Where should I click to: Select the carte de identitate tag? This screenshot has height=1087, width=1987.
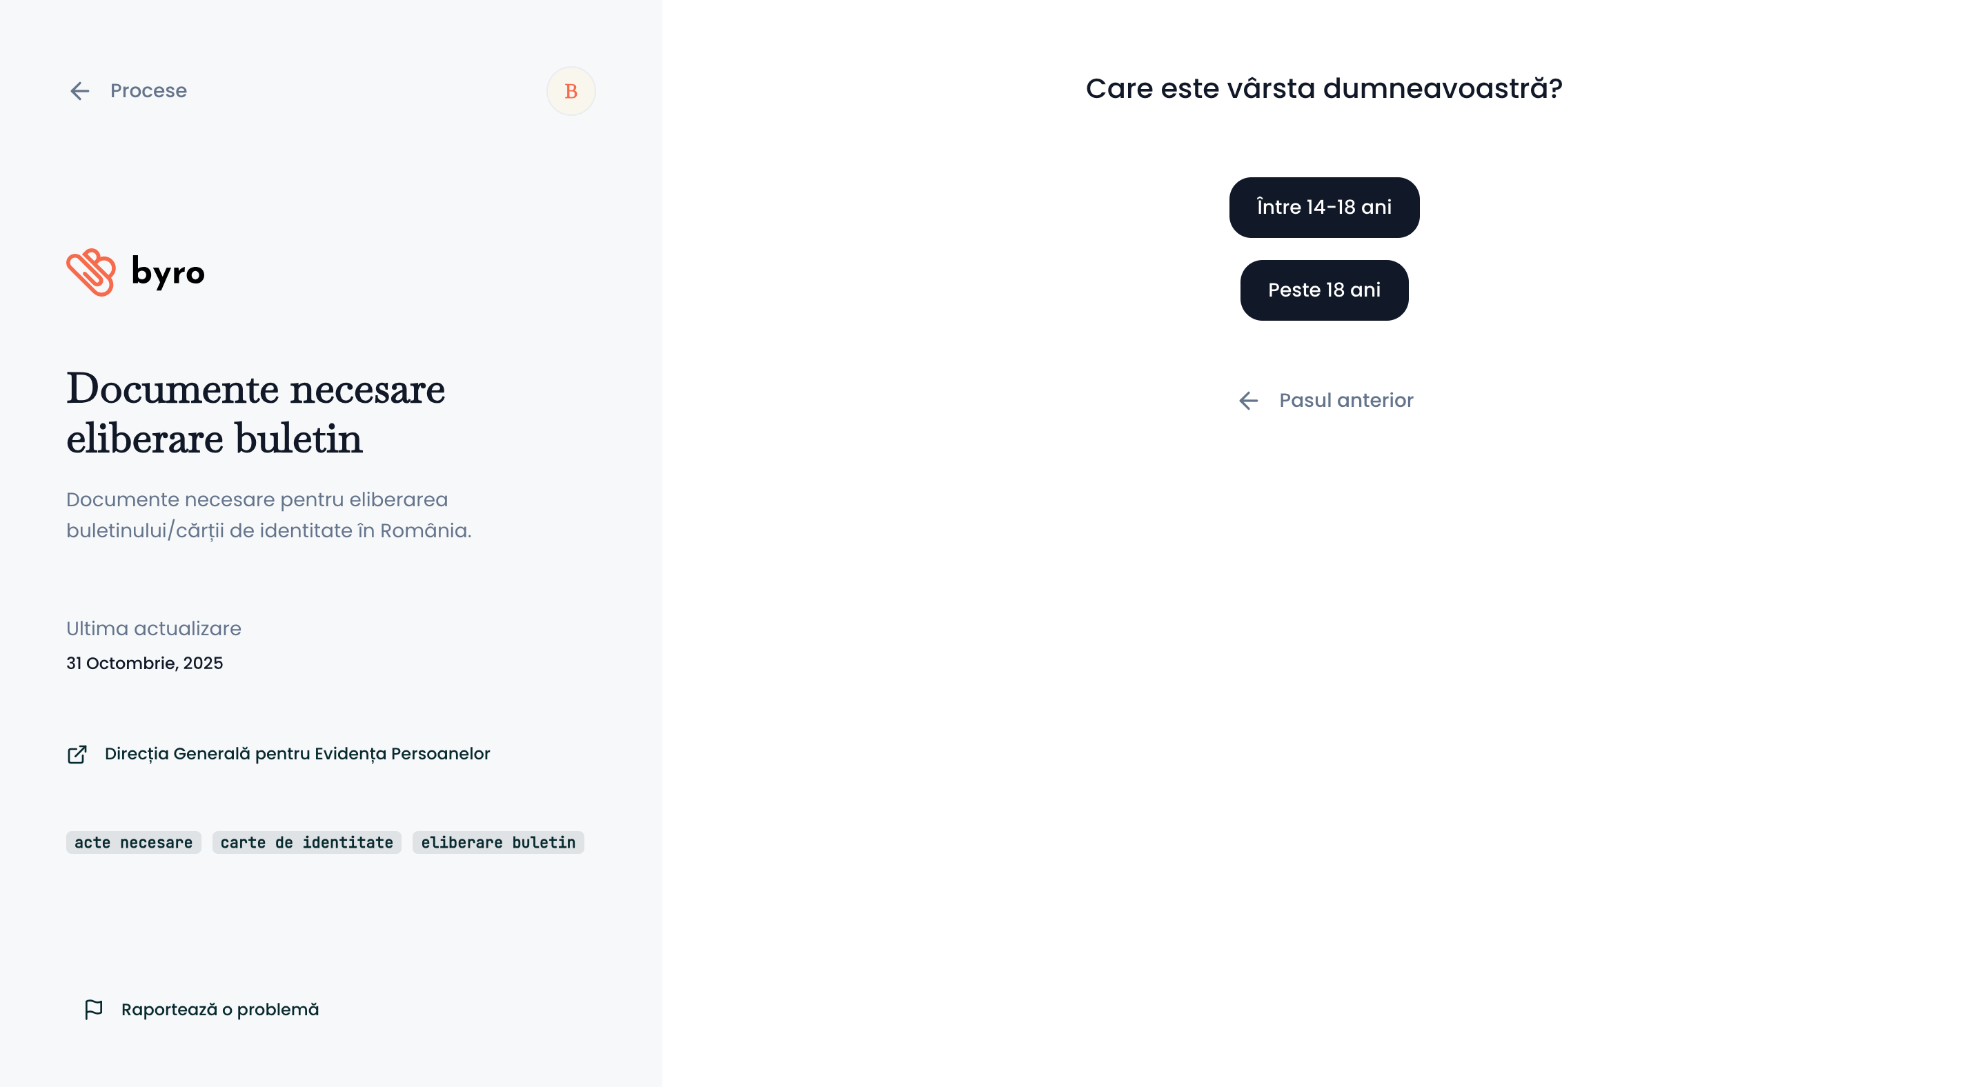point(306,843)
